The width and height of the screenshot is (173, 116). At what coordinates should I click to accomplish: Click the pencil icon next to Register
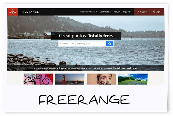[x=138, y=12]
